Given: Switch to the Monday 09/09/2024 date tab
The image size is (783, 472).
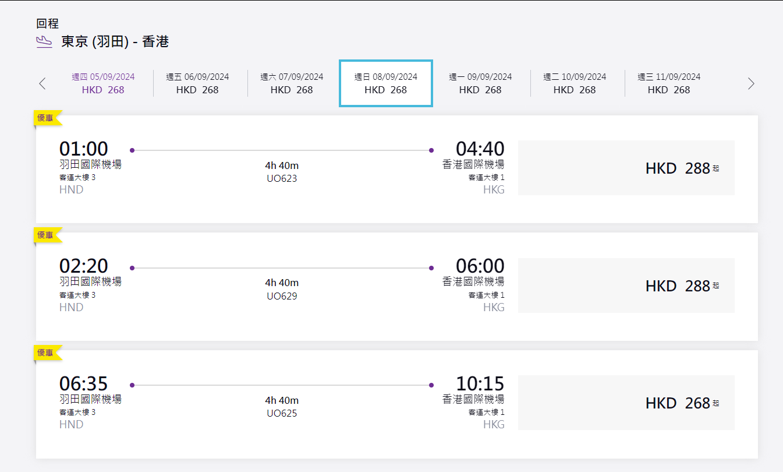Looking at the screenshot, I should click(x=480, y=83).
